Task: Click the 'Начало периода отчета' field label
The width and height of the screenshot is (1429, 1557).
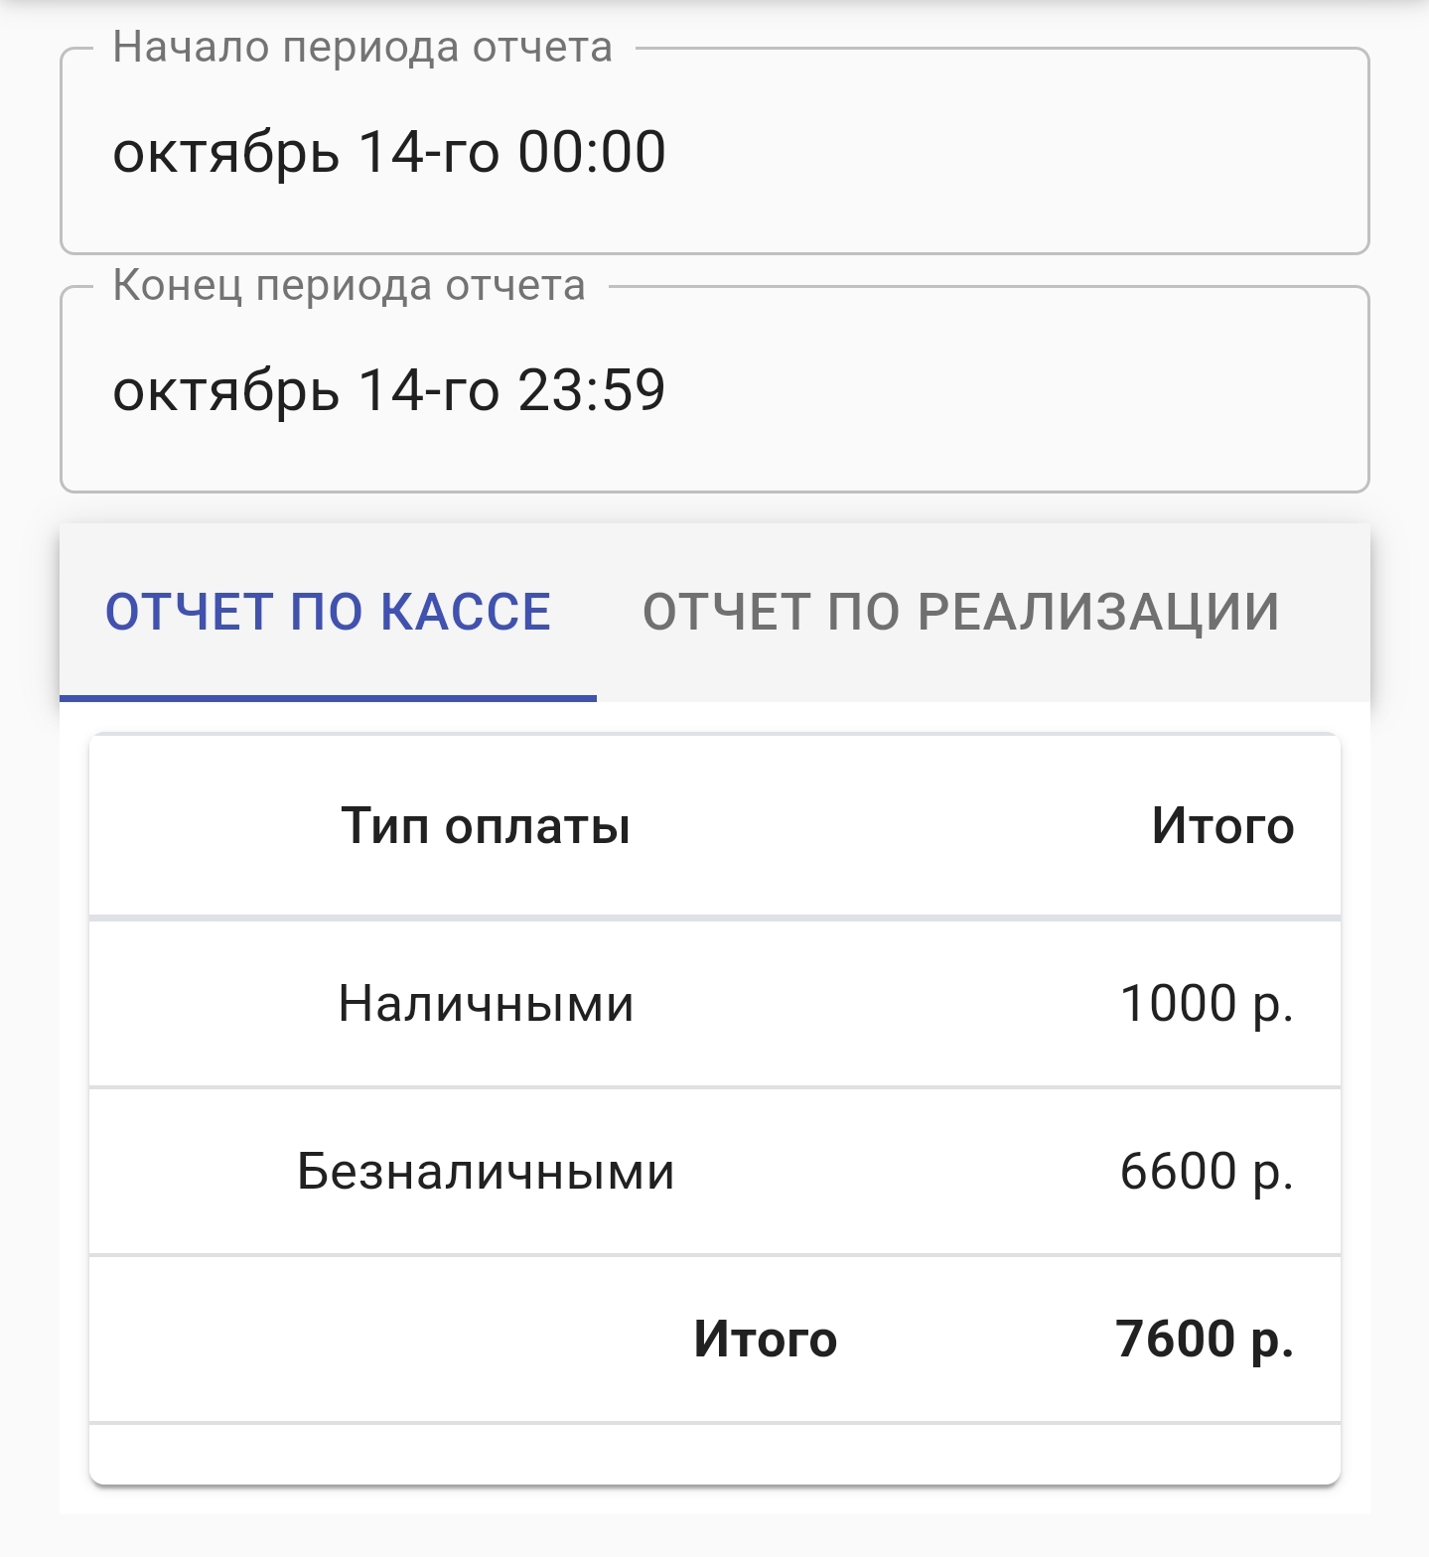Action: pos(362,48)
